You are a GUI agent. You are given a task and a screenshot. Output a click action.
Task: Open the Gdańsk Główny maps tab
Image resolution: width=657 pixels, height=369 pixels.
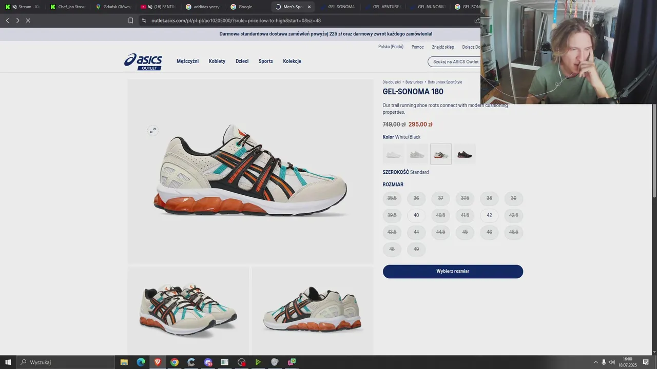(x=113, y=7)
